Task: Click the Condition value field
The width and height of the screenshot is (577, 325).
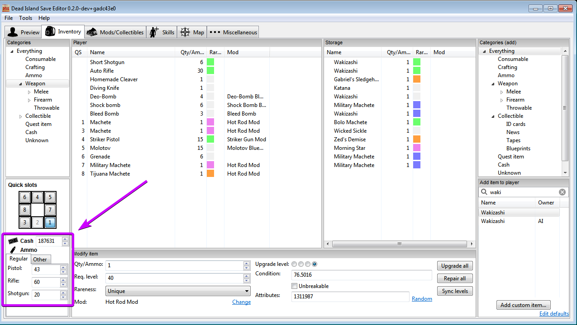Action: pyautogui.click(x=362, y=275)
